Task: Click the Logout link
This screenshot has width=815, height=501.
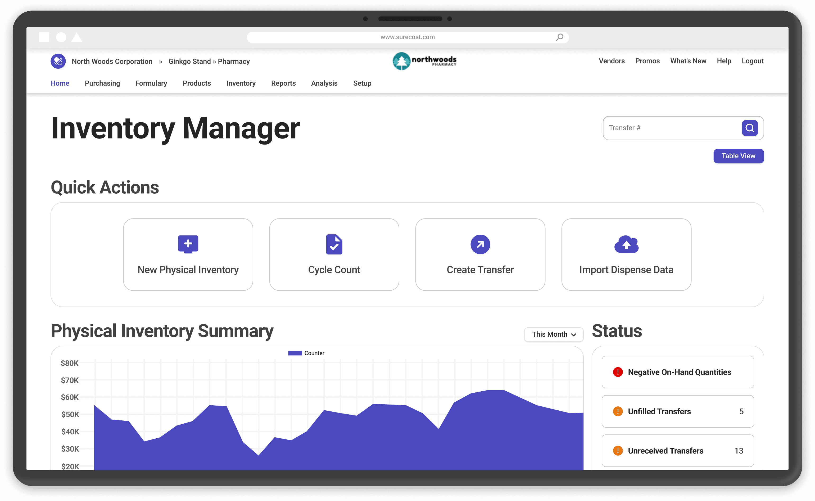Action: 752,61
